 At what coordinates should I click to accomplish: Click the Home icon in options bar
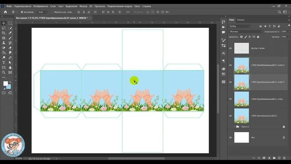click(5, 12)
